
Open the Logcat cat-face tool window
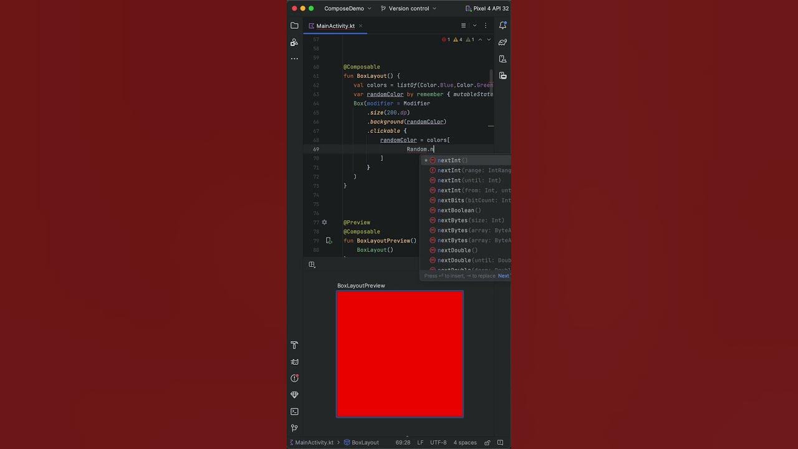click(294, 362)
